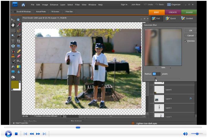Select the Rectangle shape tool
The width and height of the screenshot is (208, 138).
click(x=13, y=72)
